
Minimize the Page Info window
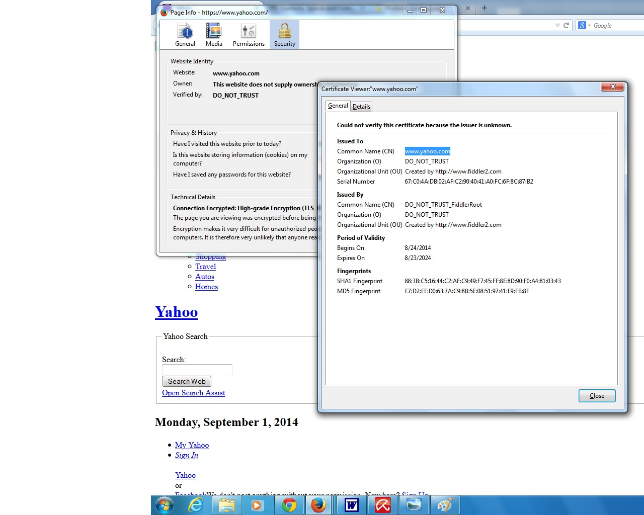click(411, 10)
